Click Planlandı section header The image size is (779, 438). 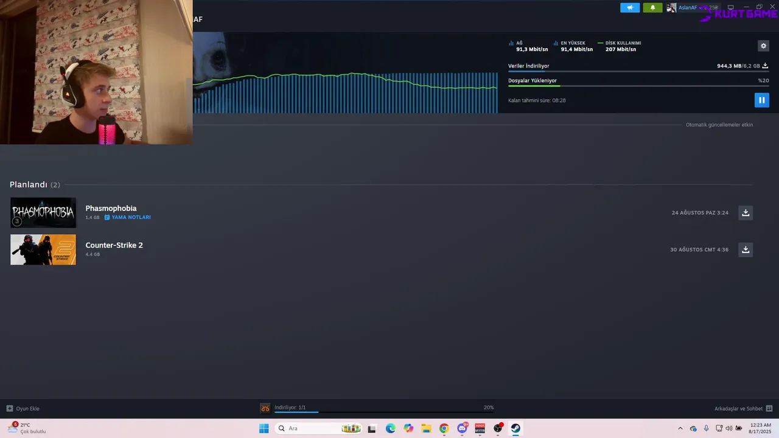click(x=35, y=184)
